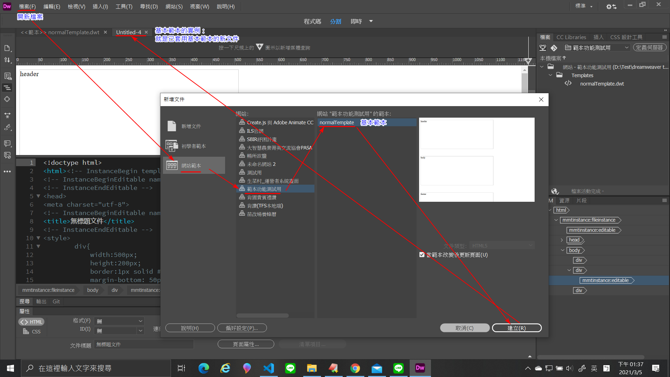Screen dimensions: 670x377
Task: Click the Format Source Code icon
Action: tap(7, 88)
